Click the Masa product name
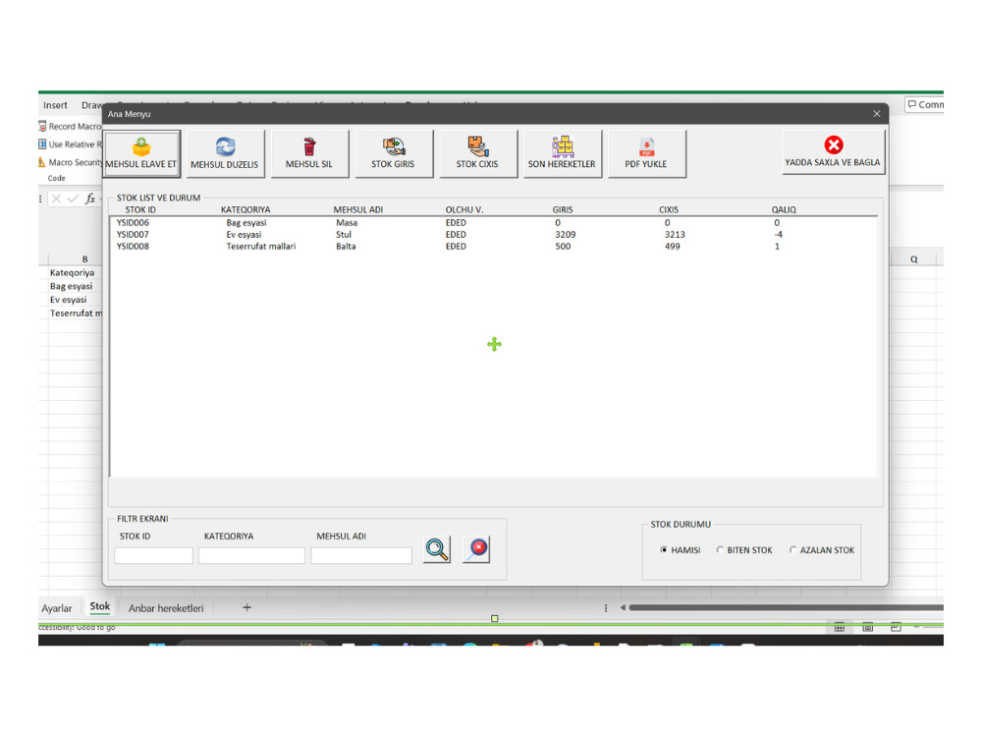 coord(347,222)
